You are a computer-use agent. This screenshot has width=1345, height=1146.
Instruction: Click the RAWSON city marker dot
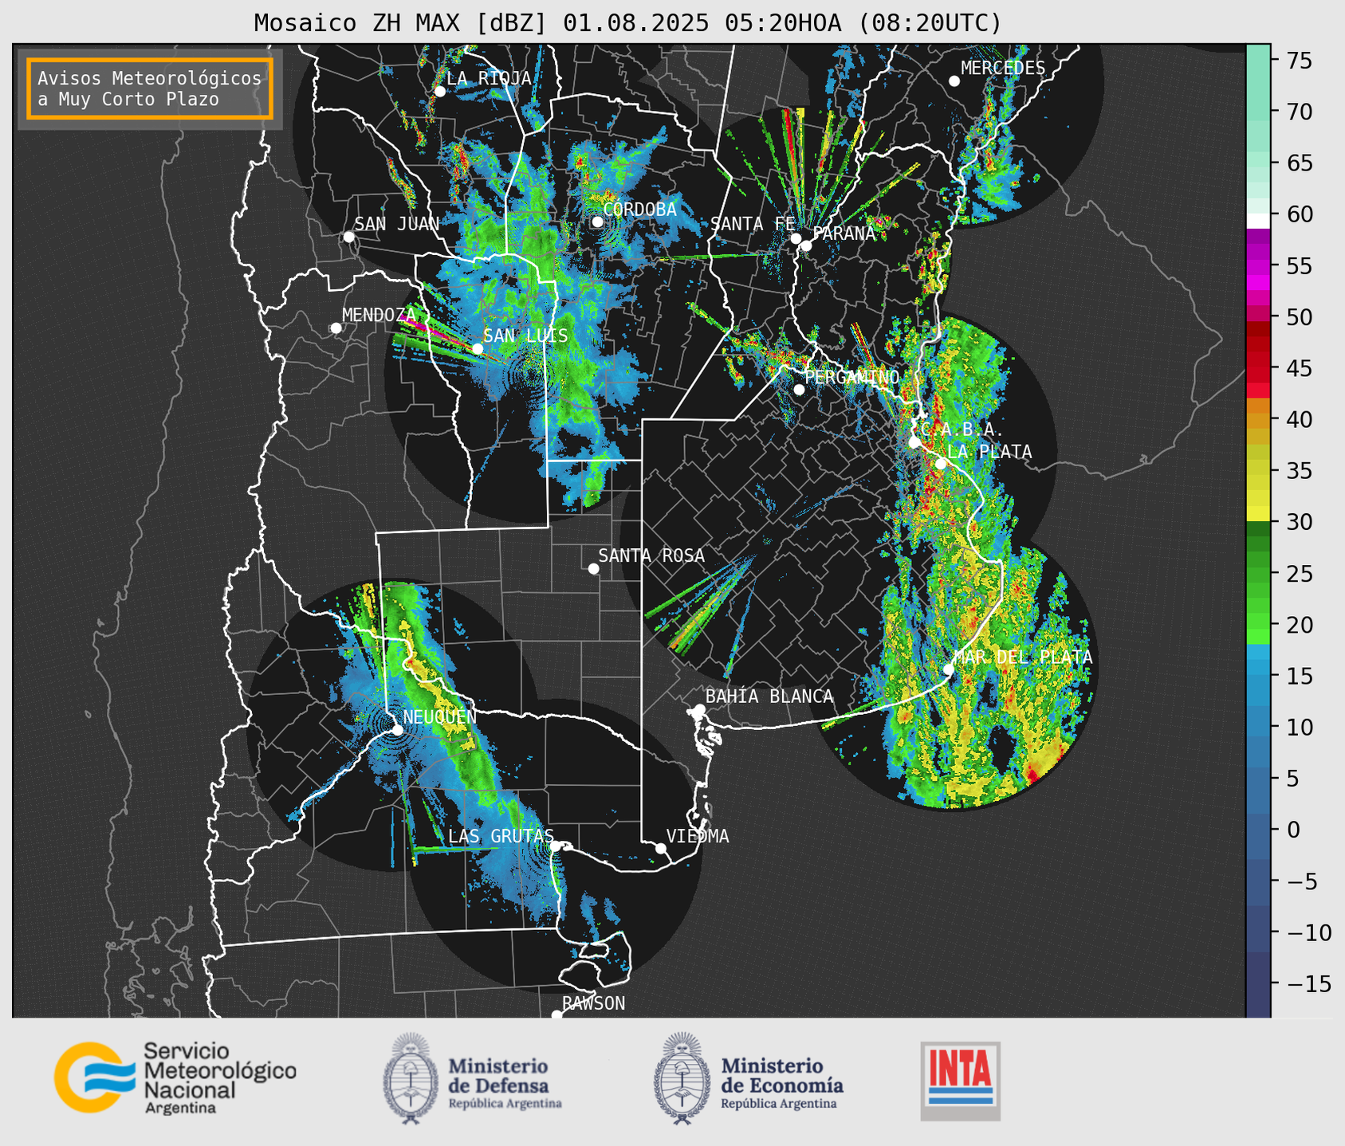click(x=556, y=1015)
